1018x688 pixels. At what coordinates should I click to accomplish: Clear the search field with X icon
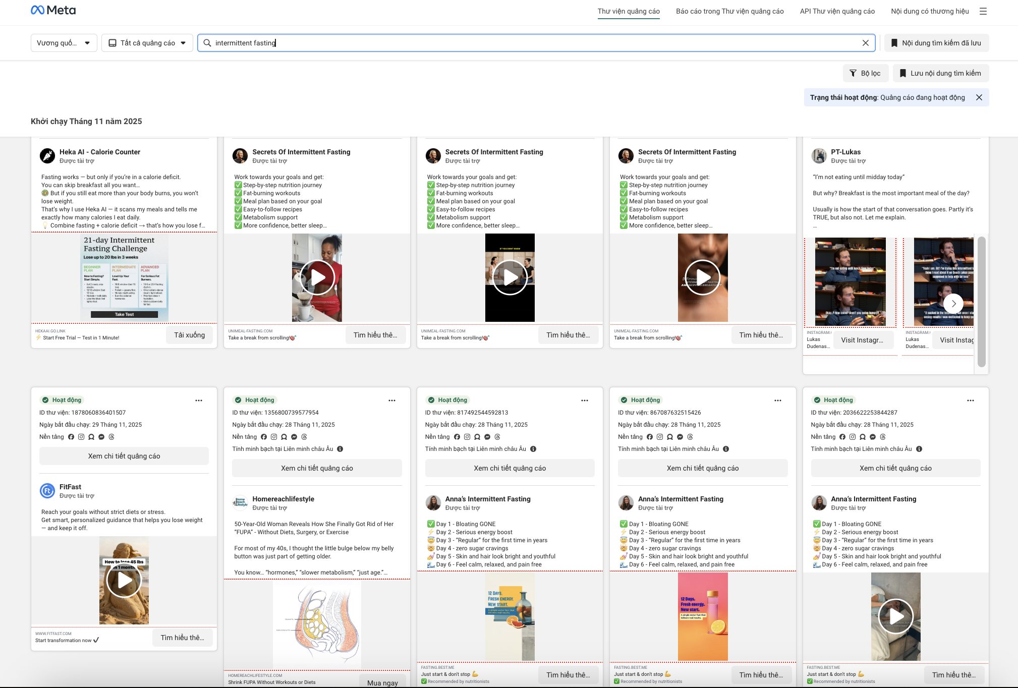tap(865, 43)
